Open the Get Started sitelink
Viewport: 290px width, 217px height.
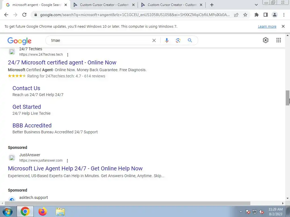tap(27, 107)
